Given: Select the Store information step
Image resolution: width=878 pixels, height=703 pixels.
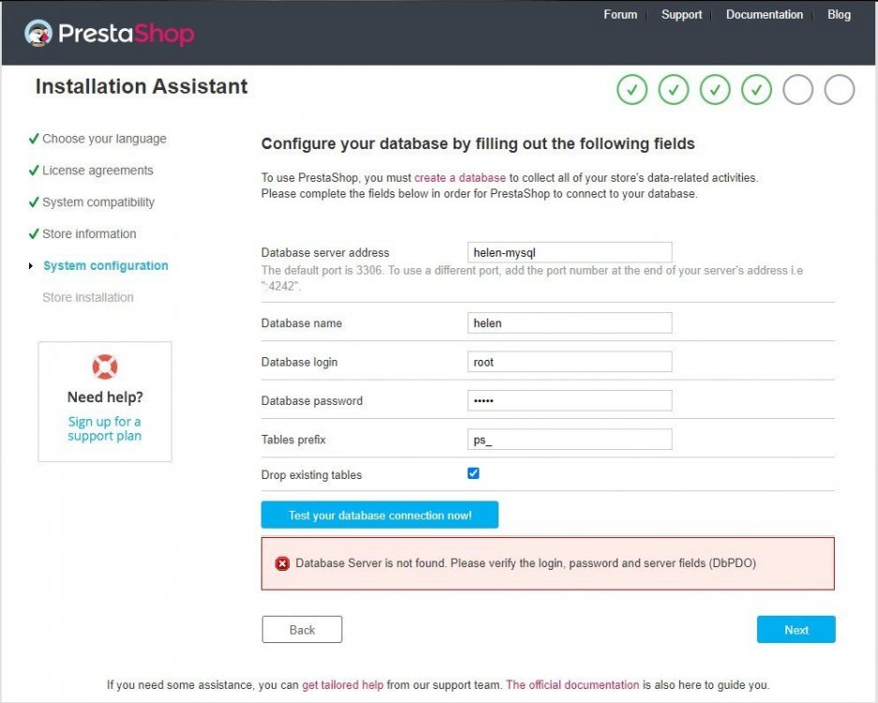Looking at the screenshot, I should point(89,234).
